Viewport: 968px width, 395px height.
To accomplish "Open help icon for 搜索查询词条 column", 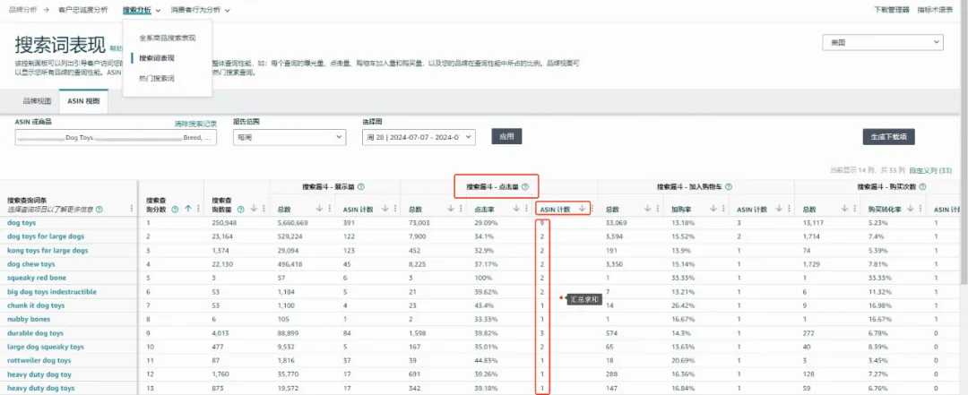I will click(99, 210).
